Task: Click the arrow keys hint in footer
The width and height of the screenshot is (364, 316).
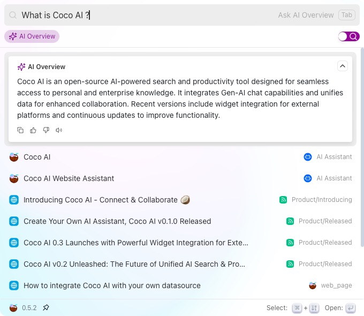Action: pyautogui.click(x=314, y=308)
